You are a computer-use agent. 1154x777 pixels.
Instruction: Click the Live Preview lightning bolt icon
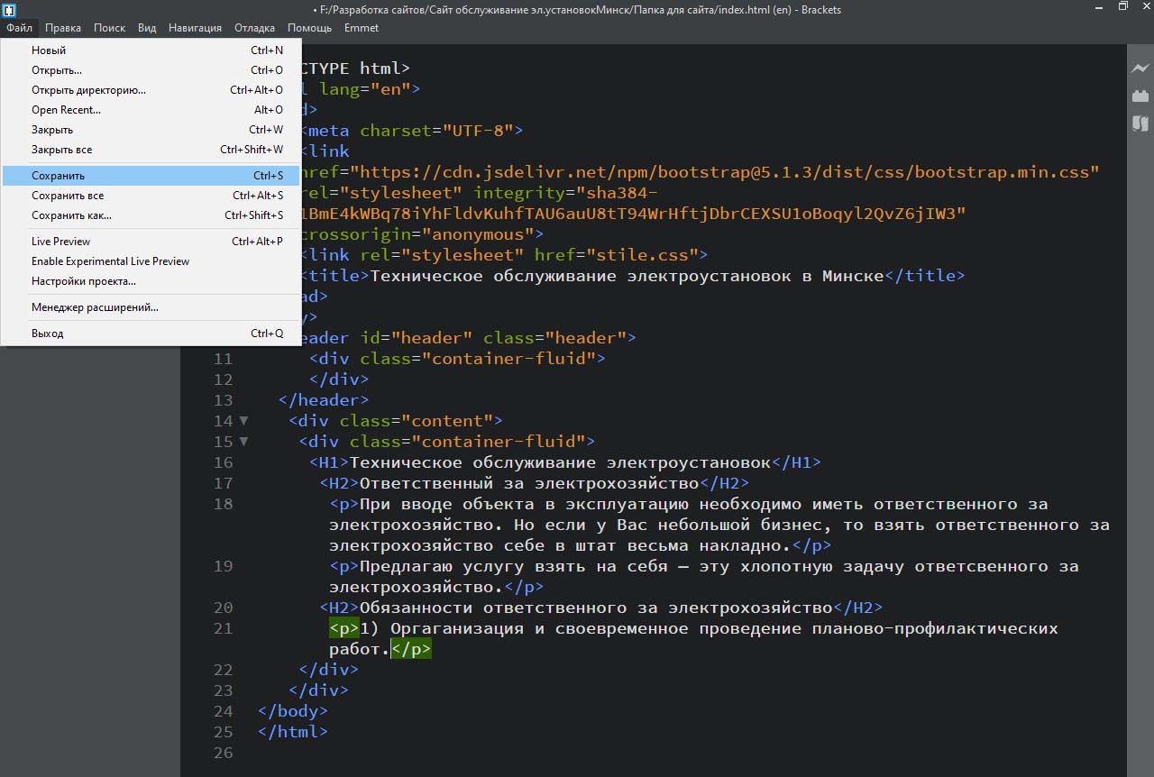pyautogui.click(x=1140, y=69)
